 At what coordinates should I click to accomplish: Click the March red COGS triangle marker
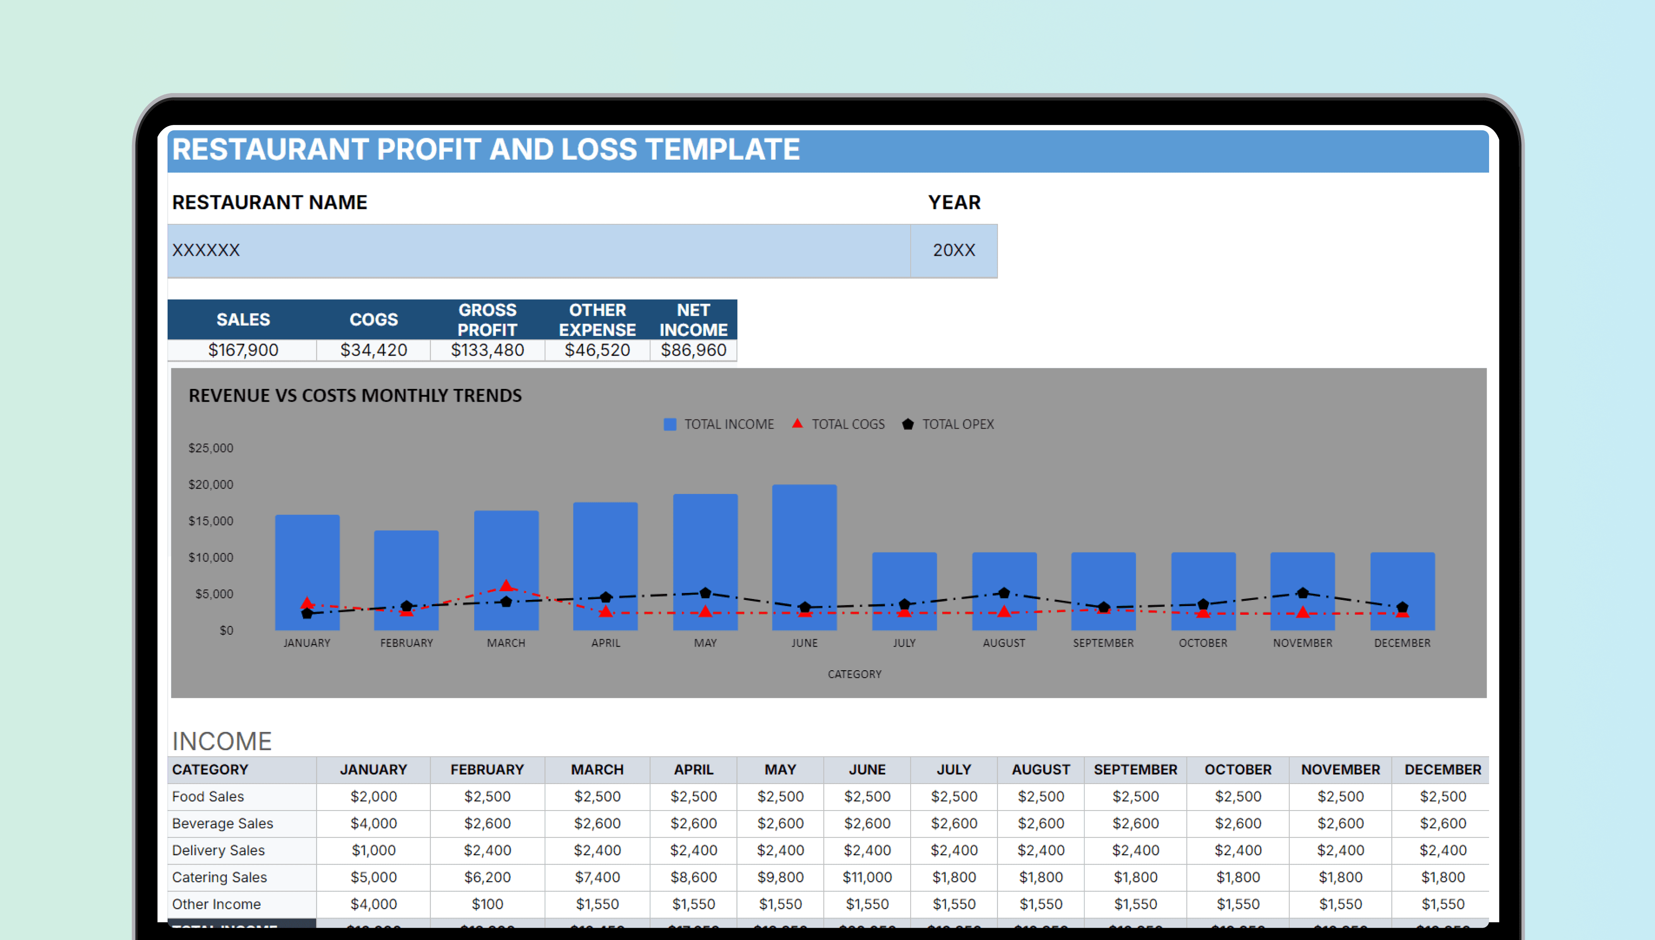click(506, 585)
